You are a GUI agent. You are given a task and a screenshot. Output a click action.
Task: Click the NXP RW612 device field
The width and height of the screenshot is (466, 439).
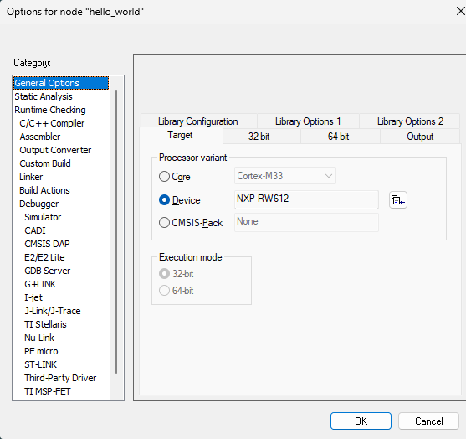coord(306,199)
